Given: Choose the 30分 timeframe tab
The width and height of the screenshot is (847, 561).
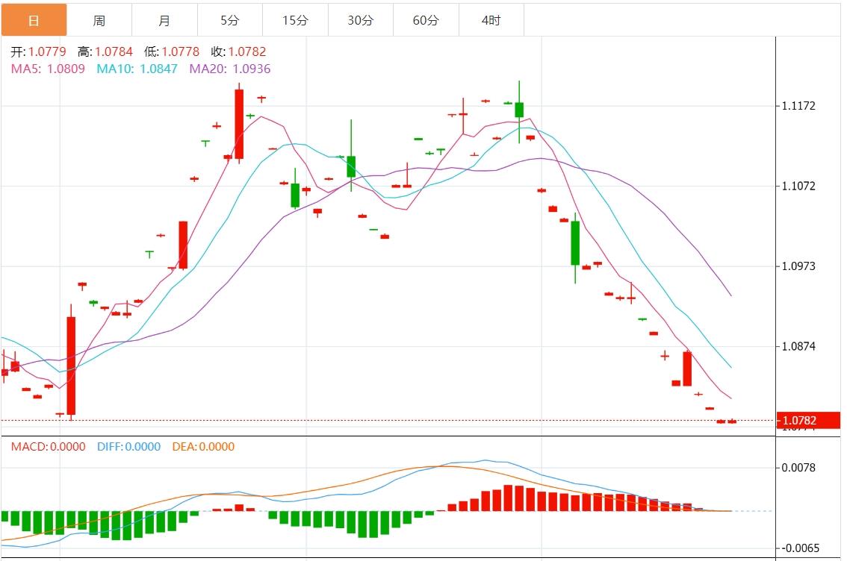Looking at the screenshot, I should tap(360, 20).
